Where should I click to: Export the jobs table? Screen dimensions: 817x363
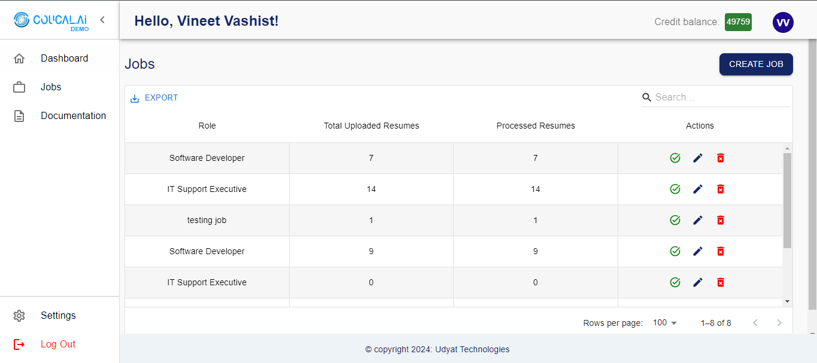pyautogui.click(x=154, y=98)
